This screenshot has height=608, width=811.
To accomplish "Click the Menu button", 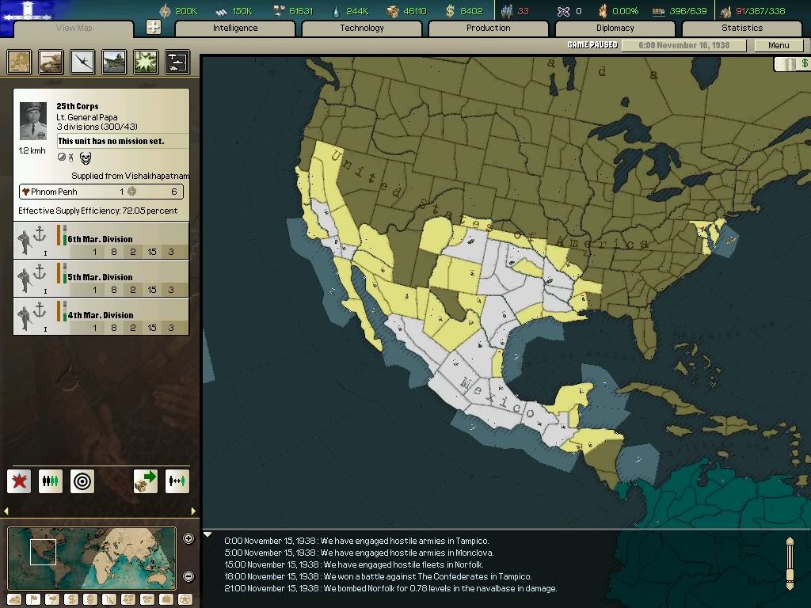I will coord(779,45).
